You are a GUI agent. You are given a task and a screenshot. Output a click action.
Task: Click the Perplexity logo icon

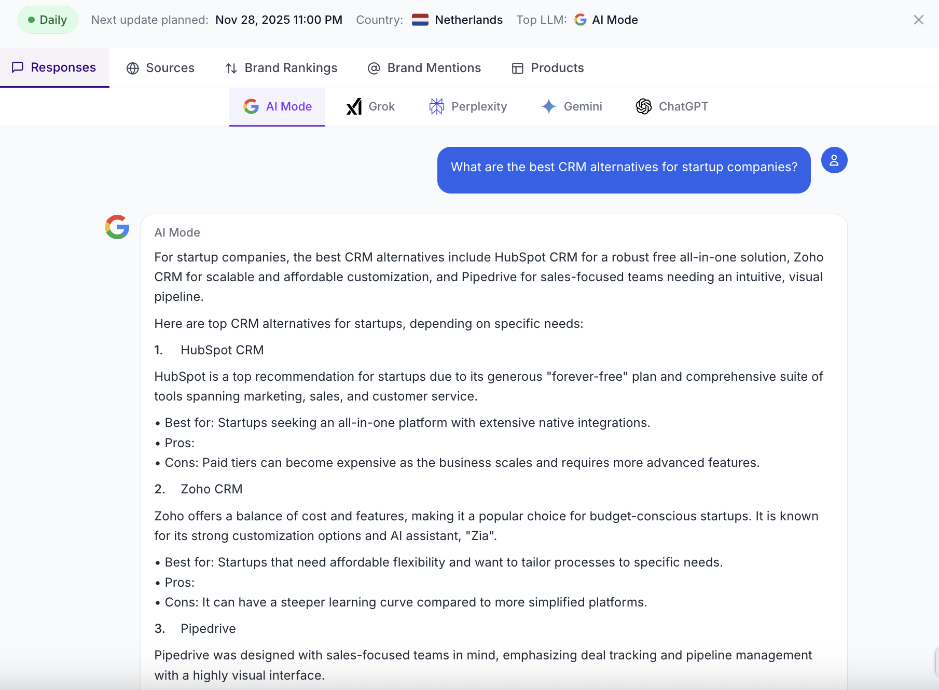point(436,107)
